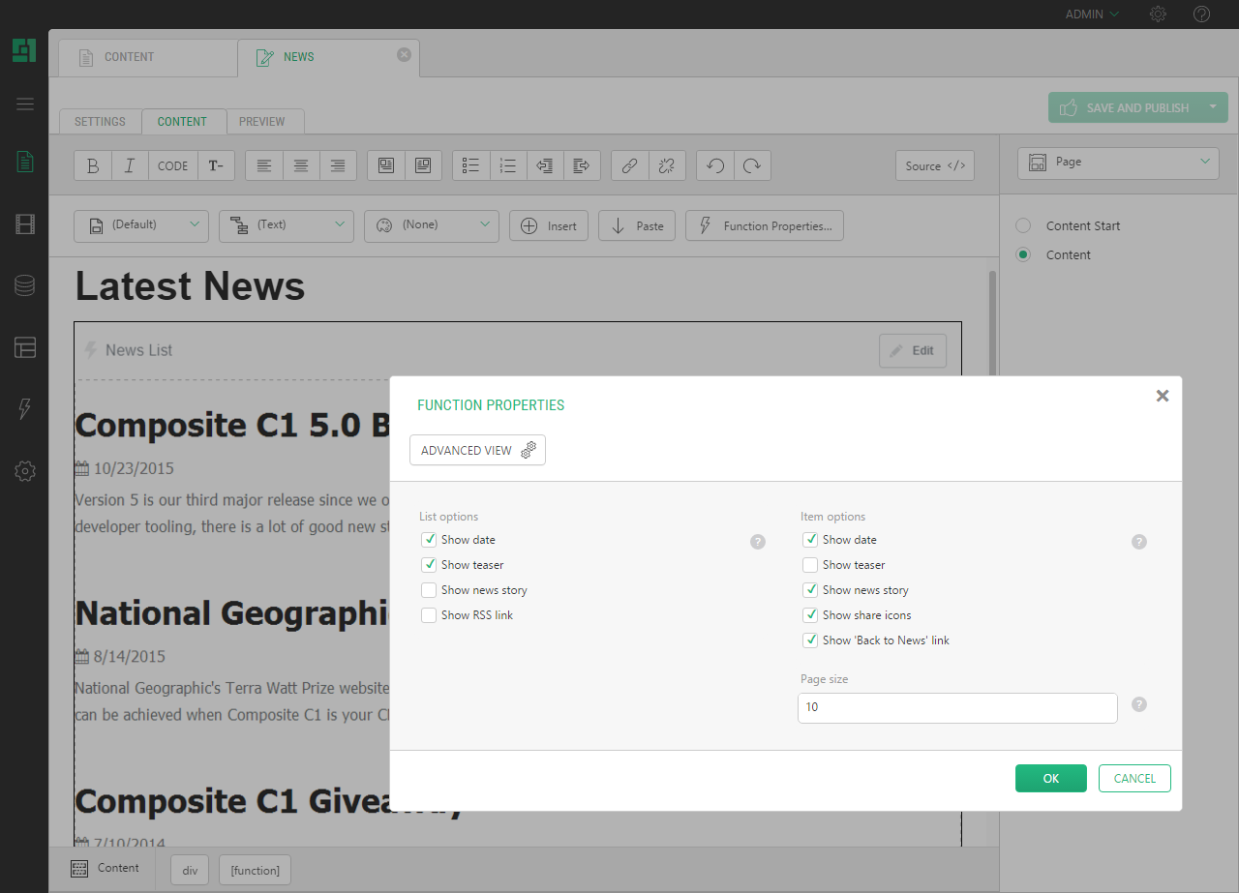1239x893 pixels.
Task: Click the bulleted list icon
Action: [471, 165]
